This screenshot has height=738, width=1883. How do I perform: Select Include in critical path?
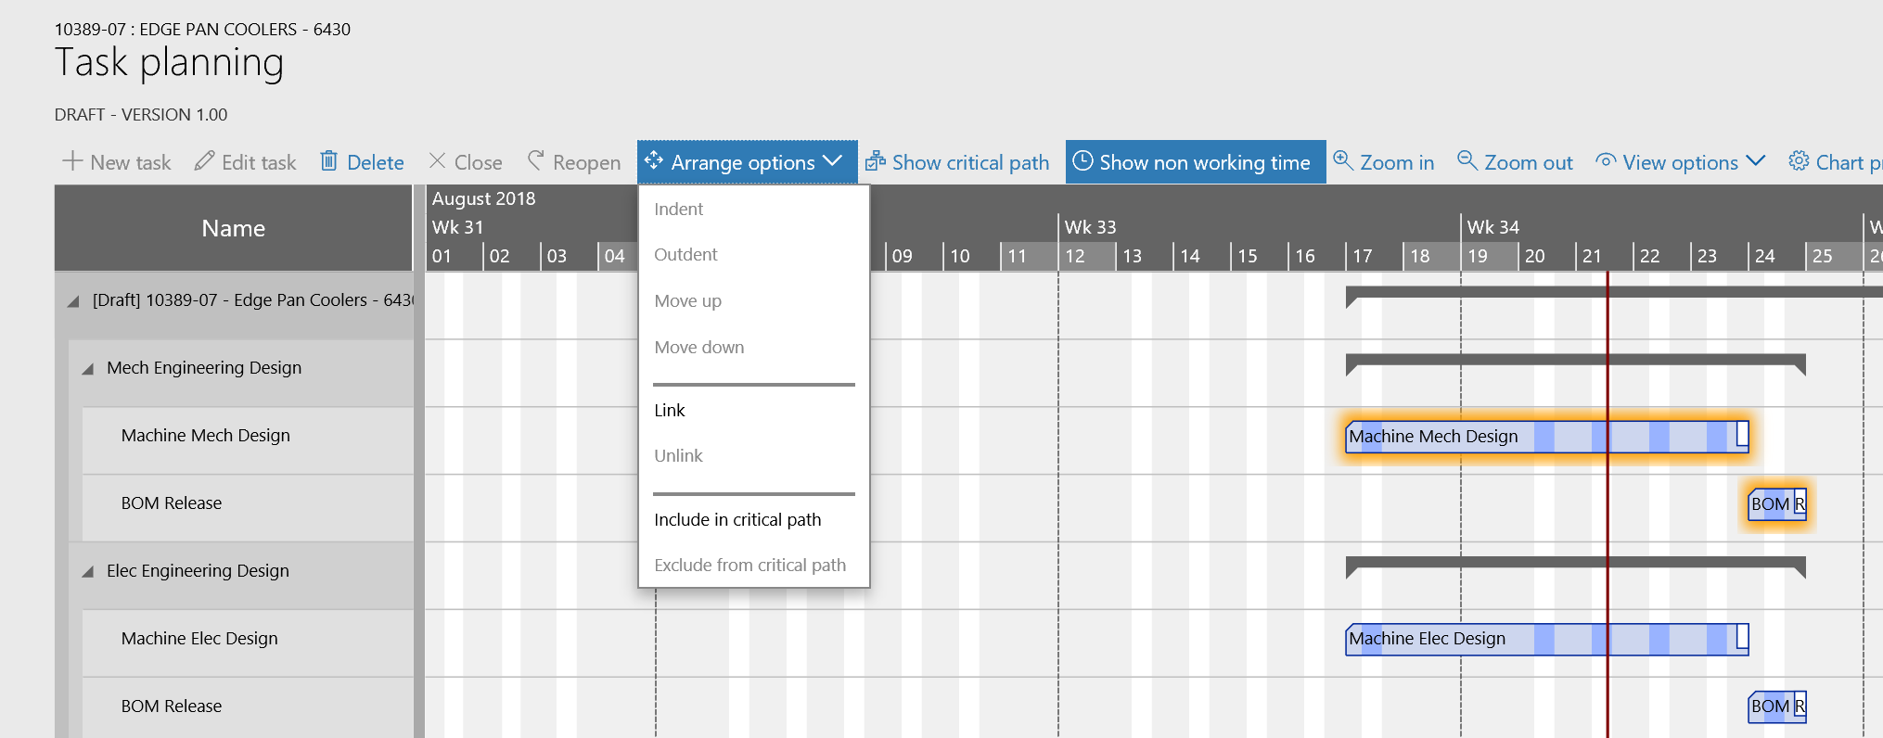(737, 519)
